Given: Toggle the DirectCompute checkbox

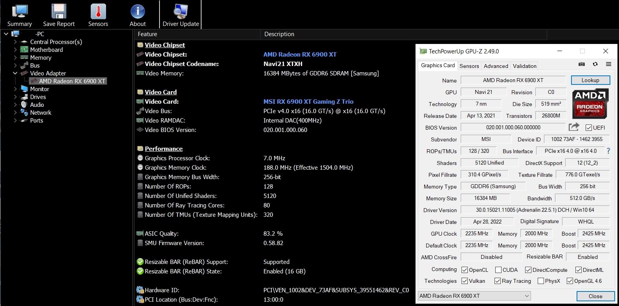Looking at the screenshot, I should coord(528,270).
